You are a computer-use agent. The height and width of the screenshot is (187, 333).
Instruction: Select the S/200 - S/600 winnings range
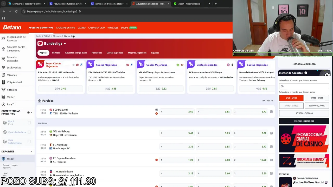pos(317,98)
